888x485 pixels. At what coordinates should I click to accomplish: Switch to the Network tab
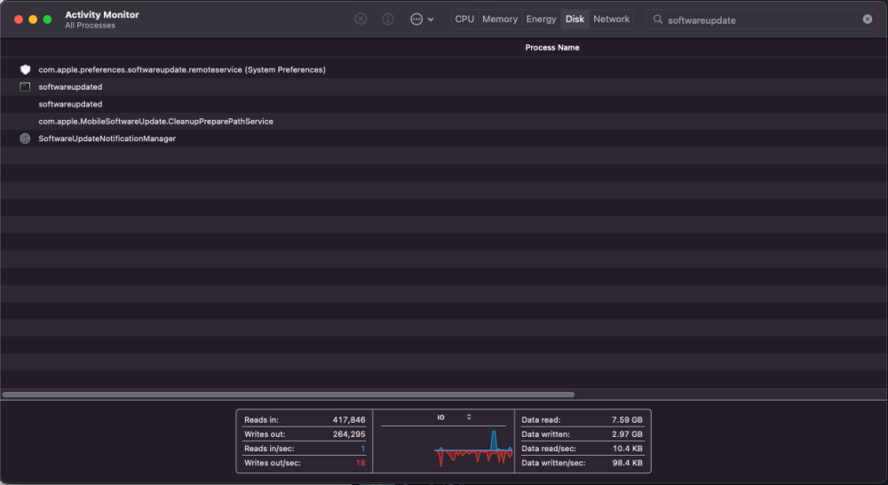(611, 20)
